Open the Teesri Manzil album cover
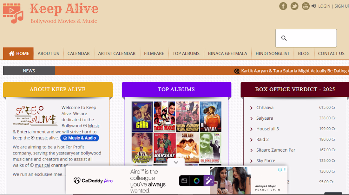Screen dimensions: 349x195 164,116
